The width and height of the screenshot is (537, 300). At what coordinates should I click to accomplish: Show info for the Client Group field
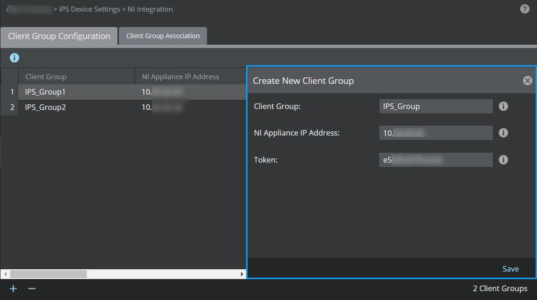(x=503, y=106)
